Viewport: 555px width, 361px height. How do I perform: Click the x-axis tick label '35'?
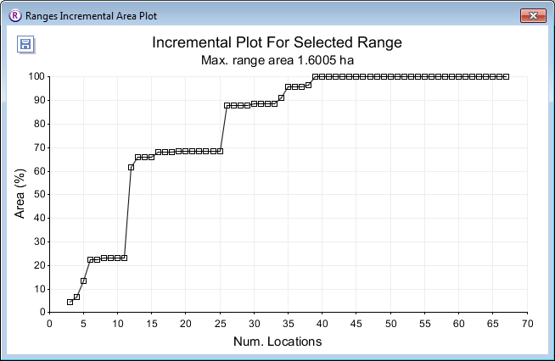tap(288, 324)
